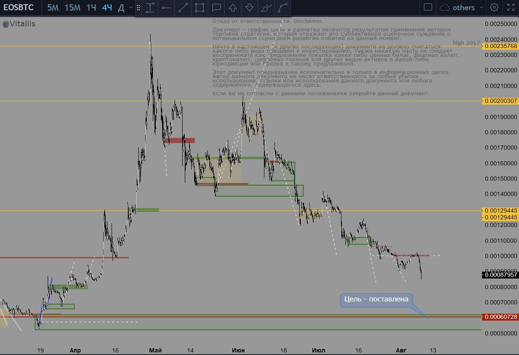The image size is (519, 355).
Task: Open the timeframe dropdown arrow
Action: pyautogui.click(x=130, y=8)
